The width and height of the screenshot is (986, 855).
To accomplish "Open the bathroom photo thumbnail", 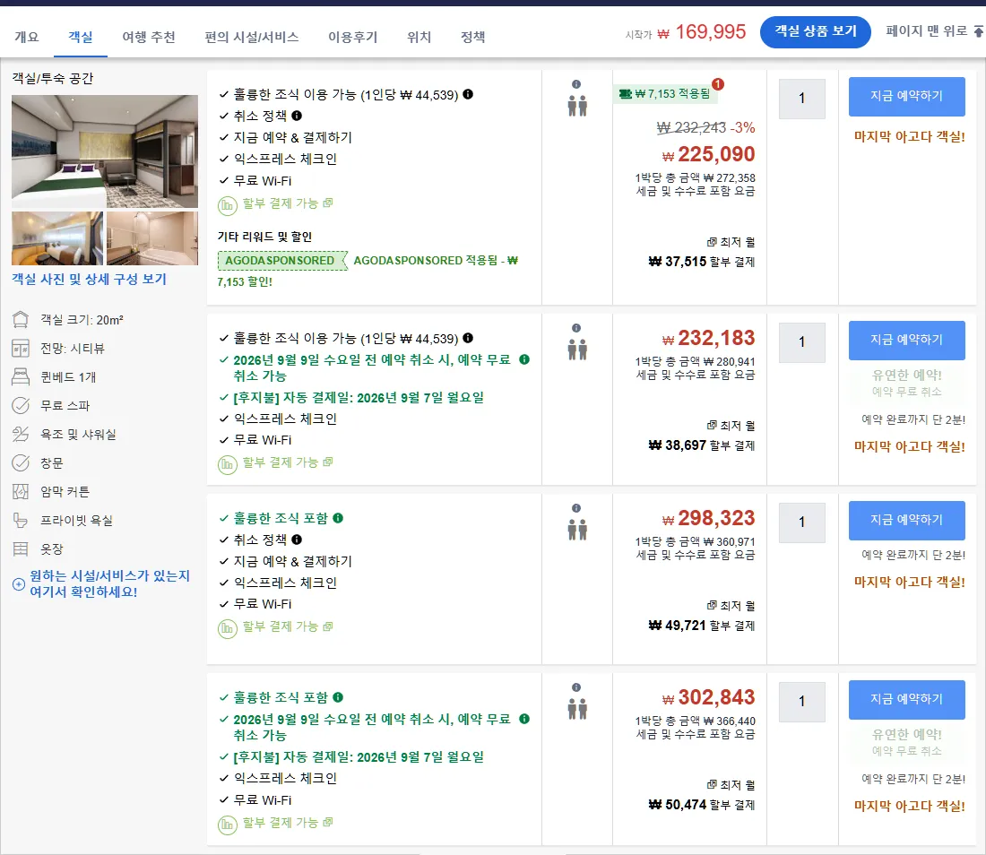I will 152,238.
